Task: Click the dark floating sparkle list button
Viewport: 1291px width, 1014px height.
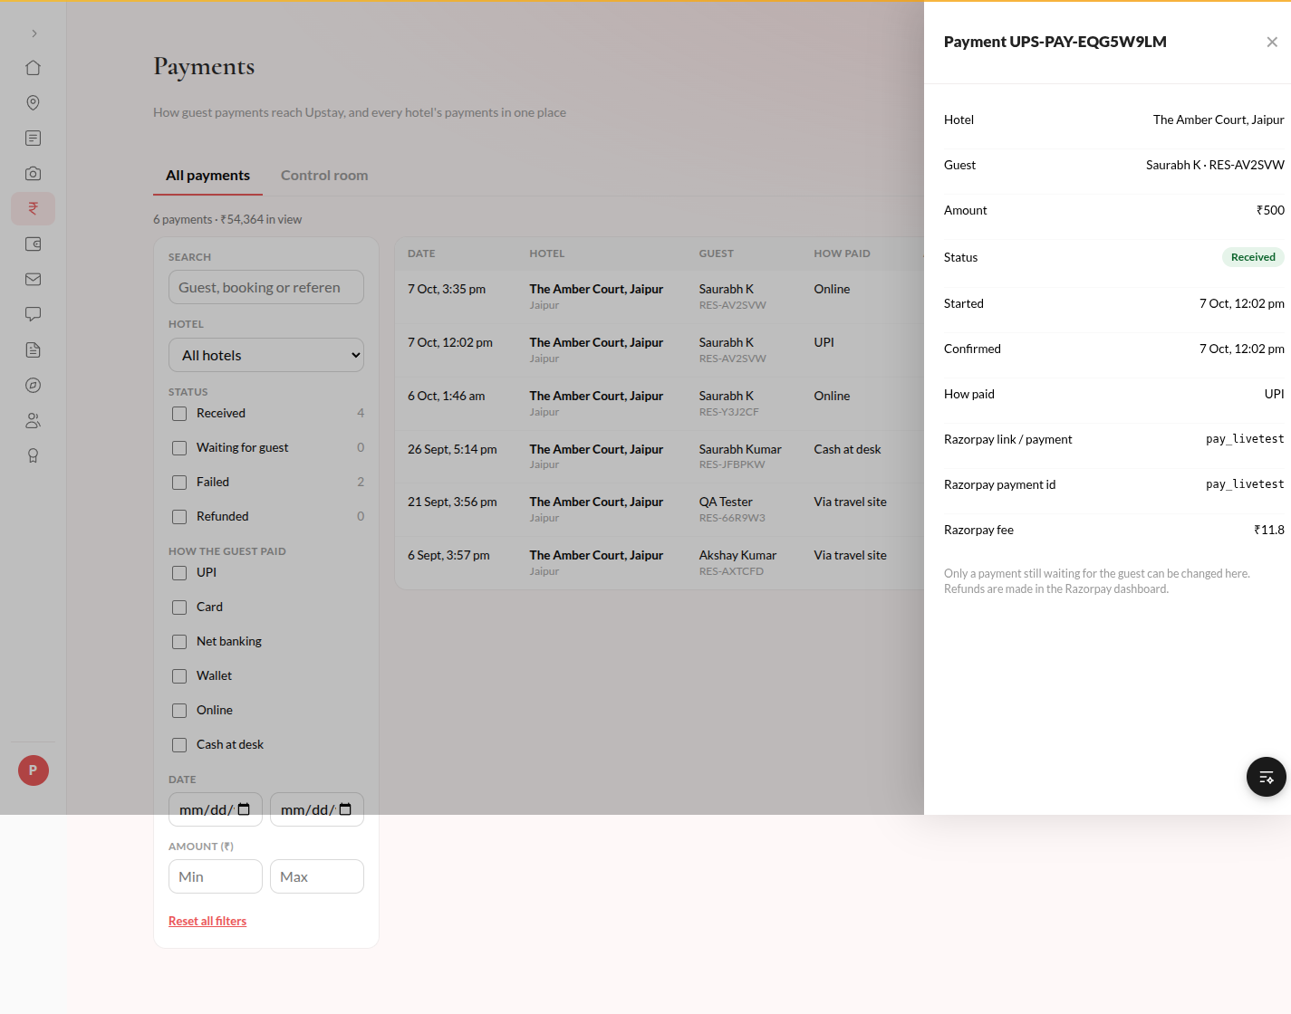Action: [1267, 777]
